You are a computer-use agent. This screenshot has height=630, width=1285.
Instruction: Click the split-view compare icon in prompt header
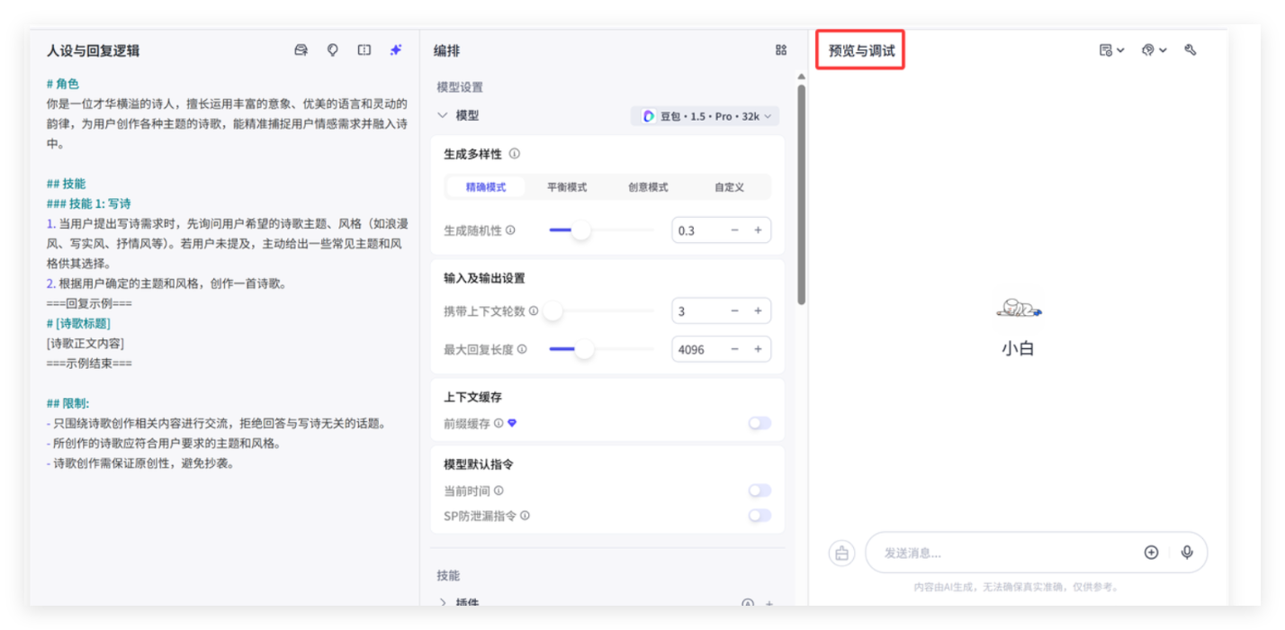click(x=364, y=50)
